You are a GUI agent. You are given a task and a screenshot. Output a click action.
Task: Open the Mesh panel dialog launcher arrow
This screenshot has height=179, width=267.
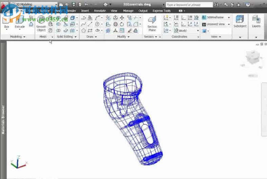(52, 37)
